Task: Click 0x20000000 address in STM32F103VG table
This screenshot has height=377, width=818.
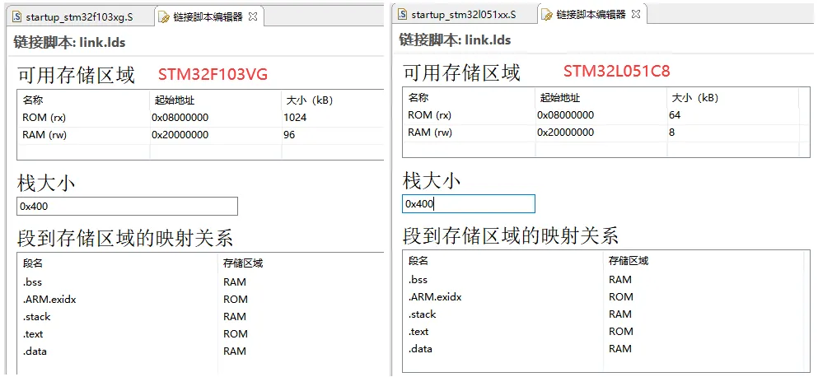Action: pyautogui.click(x=180, y=135)
